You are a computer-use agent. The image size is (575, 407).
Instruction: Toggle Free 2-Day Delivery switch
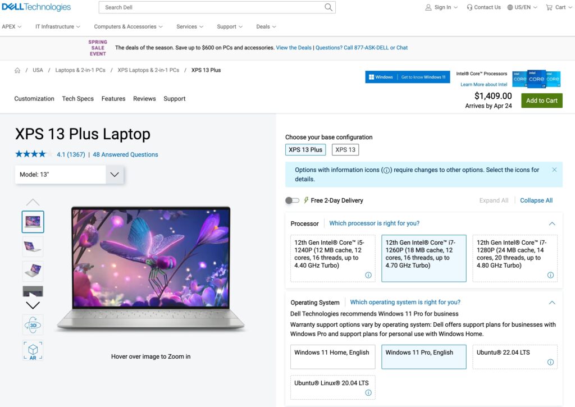(x=292, y=200)
